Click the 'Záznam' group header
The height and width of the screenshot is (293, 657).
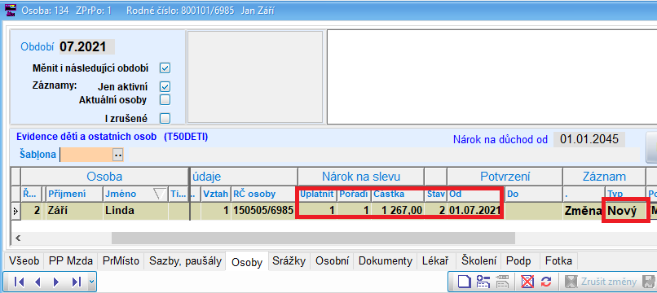604,177
